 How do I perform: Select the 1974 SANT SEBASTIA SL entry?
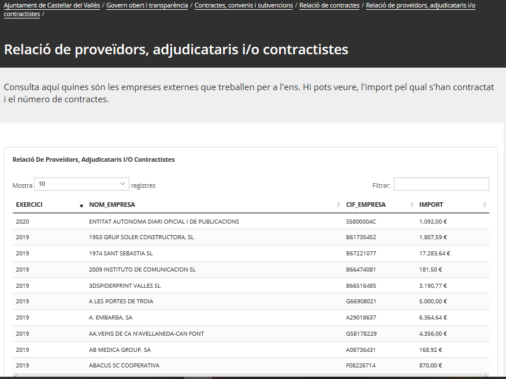[121, 254]
